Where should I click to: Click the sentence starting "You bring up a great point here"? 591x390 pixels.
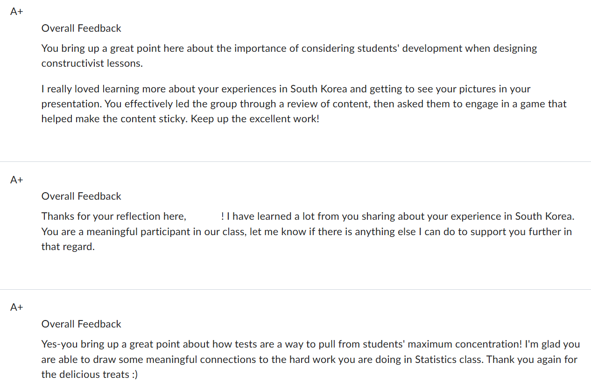(x=289, y=49)
